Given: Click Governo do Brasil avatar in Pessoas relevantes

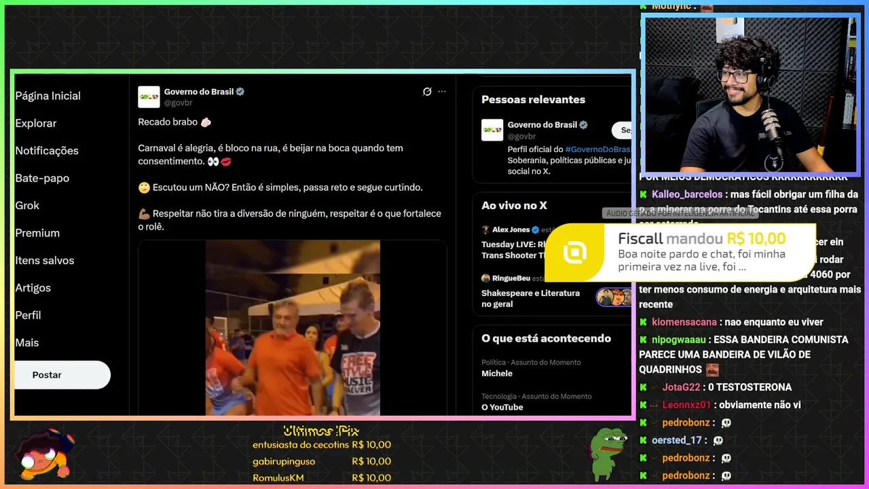Looking at the screenshot, I should [492, 130].
